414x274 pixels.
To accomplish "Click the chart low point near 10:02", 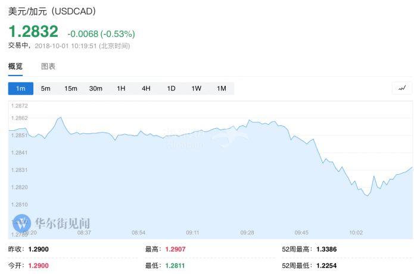I will click(x=368, y=196).
